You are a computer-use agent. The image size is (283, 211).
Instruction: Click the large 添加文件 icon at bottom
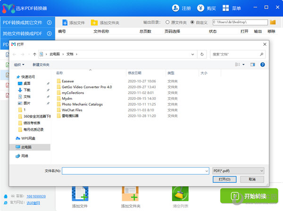pyautogui.click(x=80, y=194)
